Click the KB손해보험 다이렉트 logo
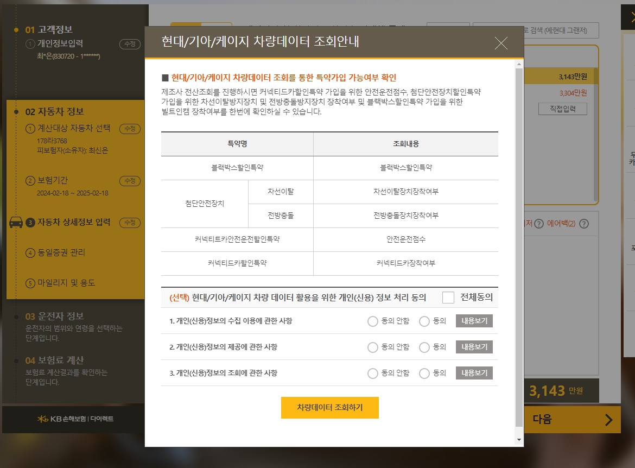 coord(75,419)
